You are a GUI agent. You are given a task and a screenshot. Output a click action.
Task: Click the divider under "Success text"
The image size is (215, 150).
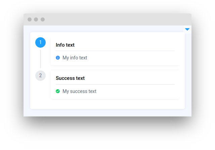click(x=115, y=85)
